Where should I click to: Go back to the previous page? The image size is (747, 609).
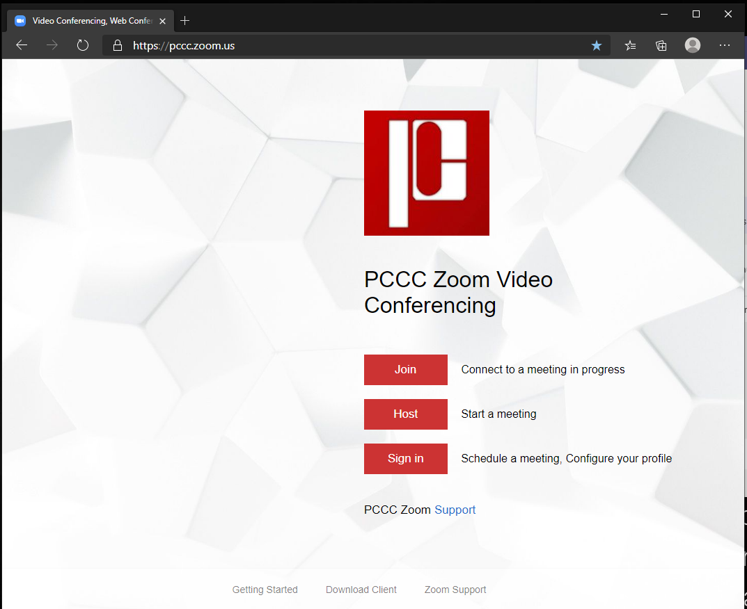[x=22, y=45]
